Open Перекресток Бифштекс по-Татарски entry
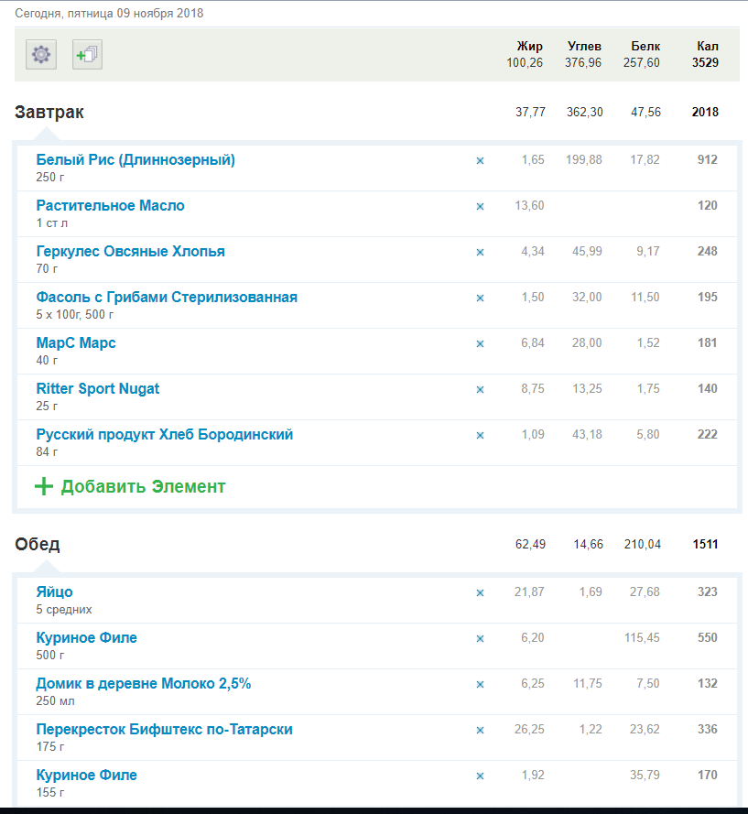748x814 pixels. pos(165,730)
